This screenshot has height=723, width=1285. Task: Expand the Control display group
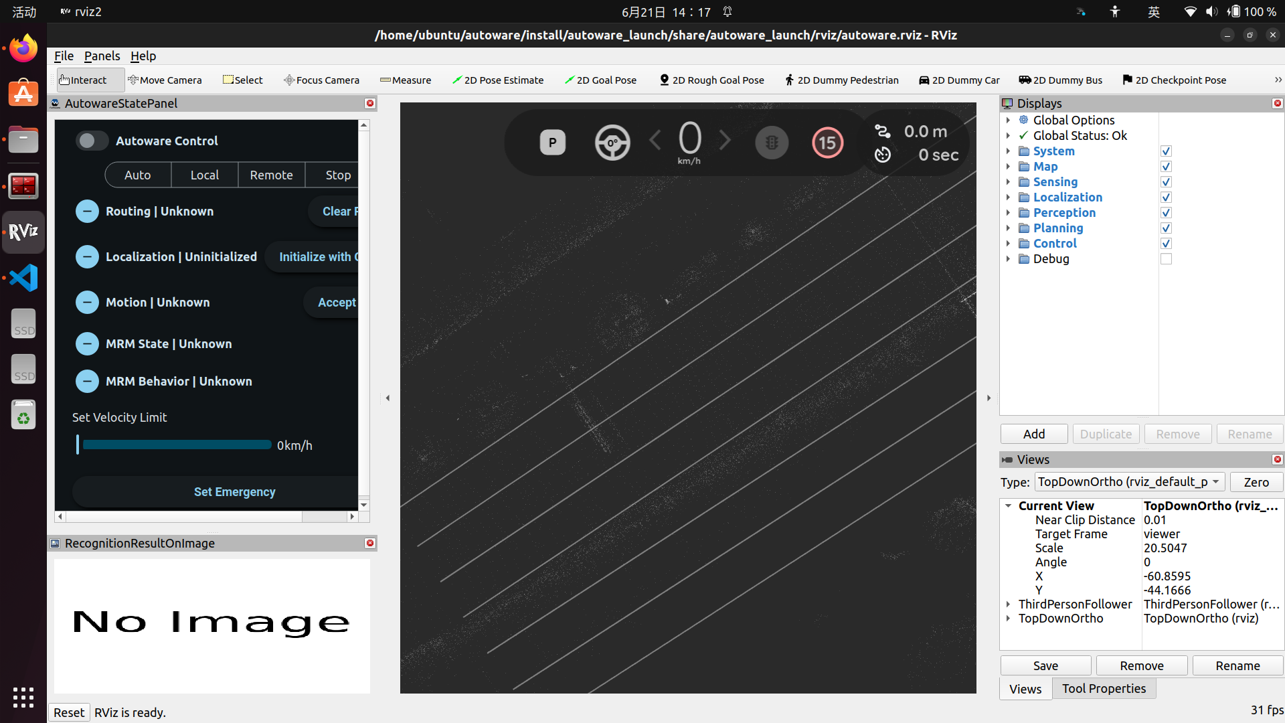point(1008,244)
